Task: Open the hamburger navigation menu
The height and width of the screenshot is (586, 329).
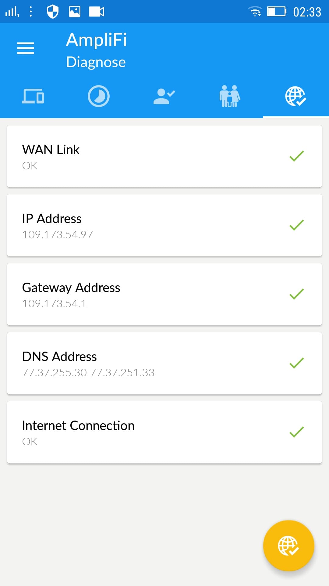Action: click(26, 48)
